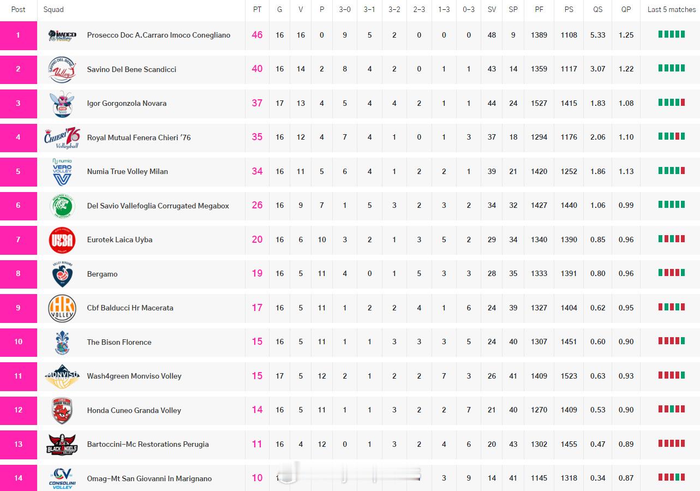Select the Chieri '76 Volleyball logo
The width and height of the screenshot is (700, 491).
pyautogui.click(x=62, y=137)
